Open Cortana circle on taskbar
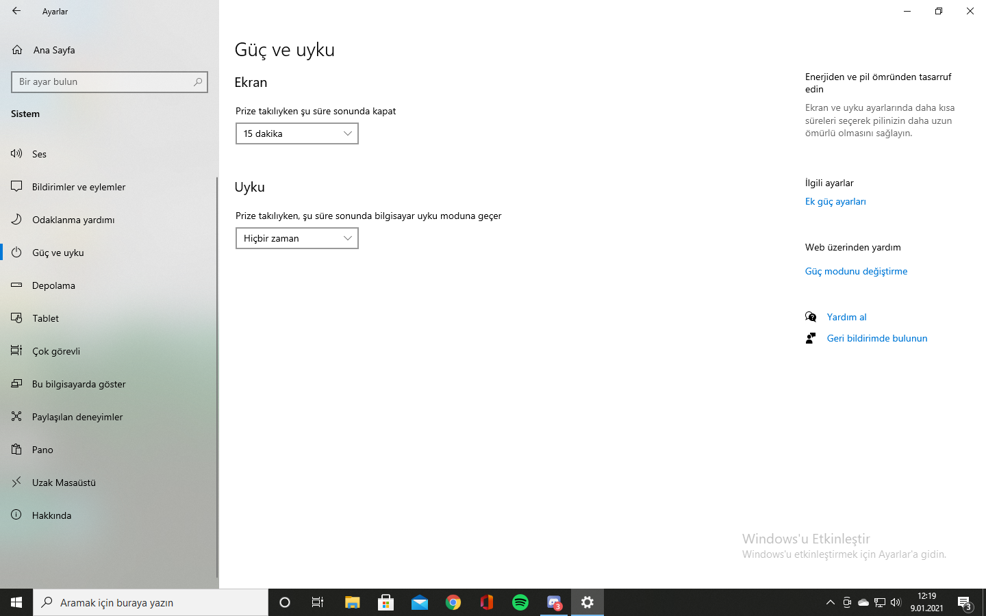Image resolution: width=986 pixels, height=616 pixels. 285,602
